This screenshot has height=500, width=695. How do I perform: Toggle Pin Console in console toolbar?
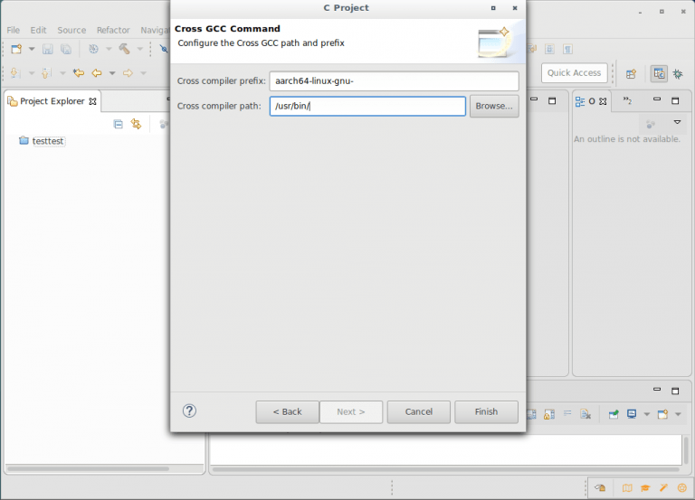(x=614, y=414)
